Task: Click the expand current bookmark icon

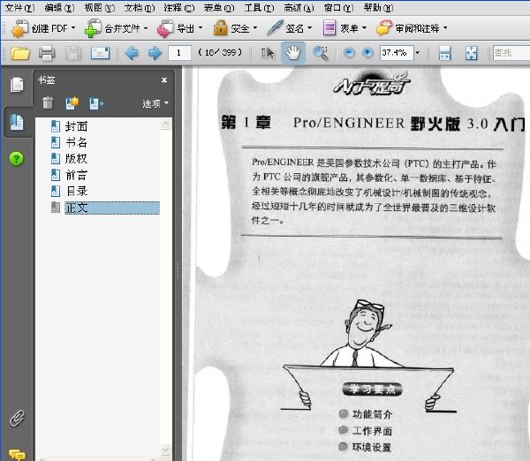Action: [96, 103]
